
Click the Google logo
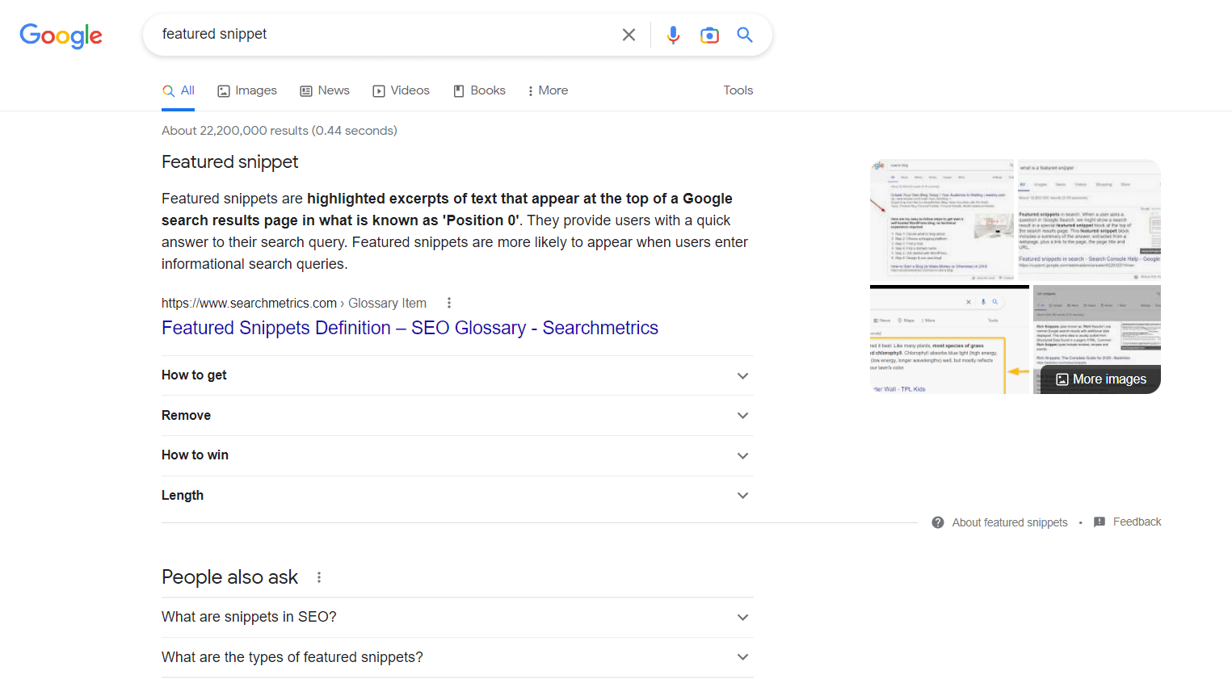[61, 36]
